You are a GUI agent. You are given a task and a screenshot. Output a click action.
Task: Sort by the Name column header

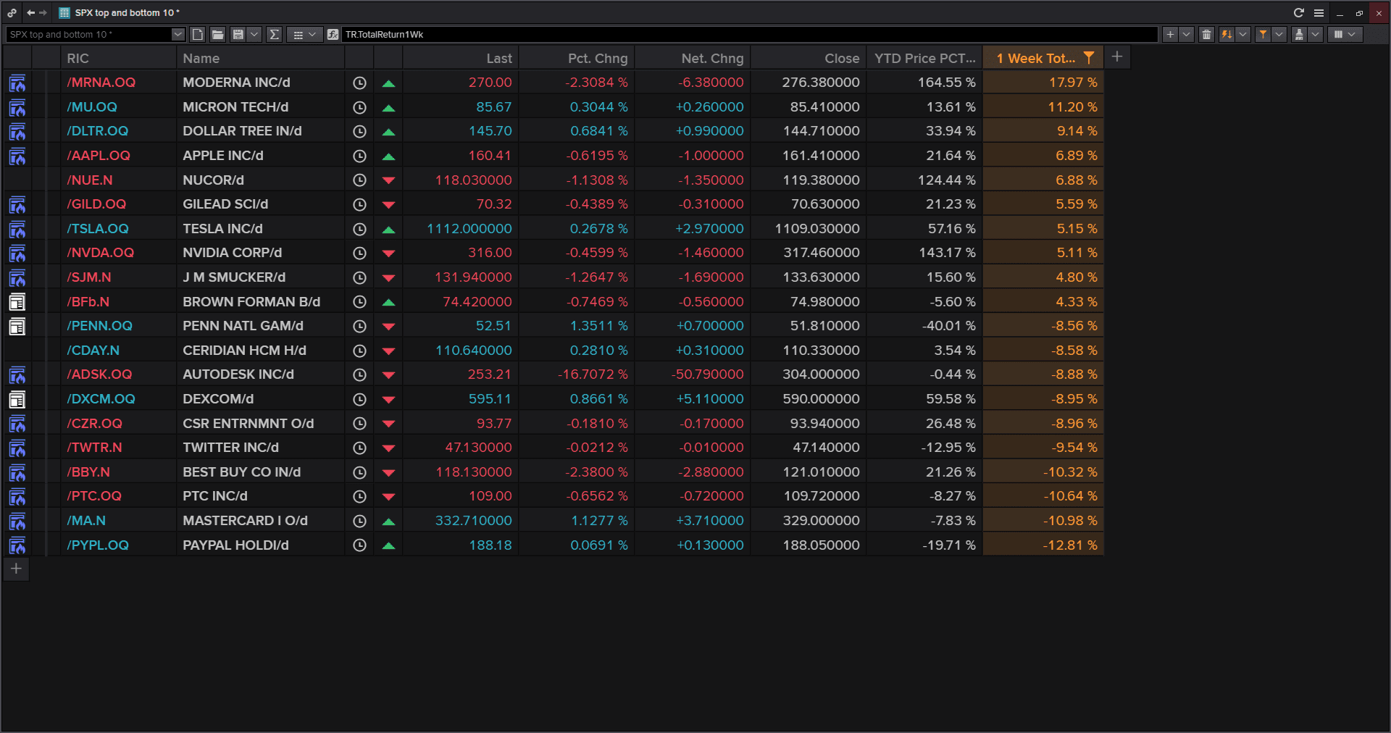(260, 58)
